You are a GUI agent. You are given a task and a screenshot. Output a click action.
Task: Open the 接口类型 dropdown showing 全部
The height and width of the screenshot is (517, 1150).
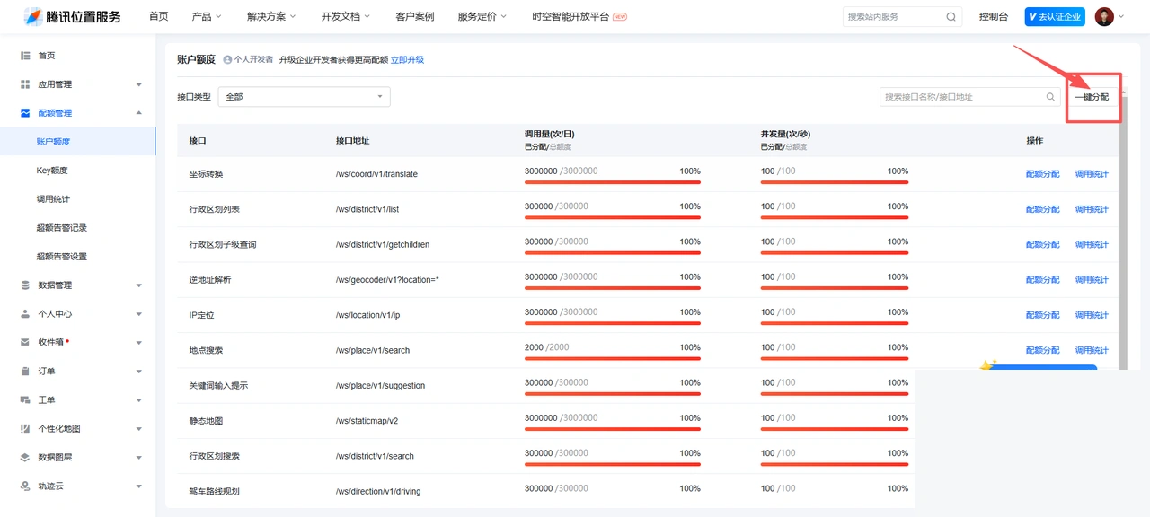[304, 97]
